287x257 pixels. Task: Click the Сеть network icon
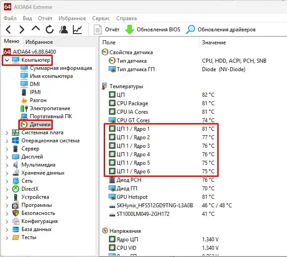point(16,181)
